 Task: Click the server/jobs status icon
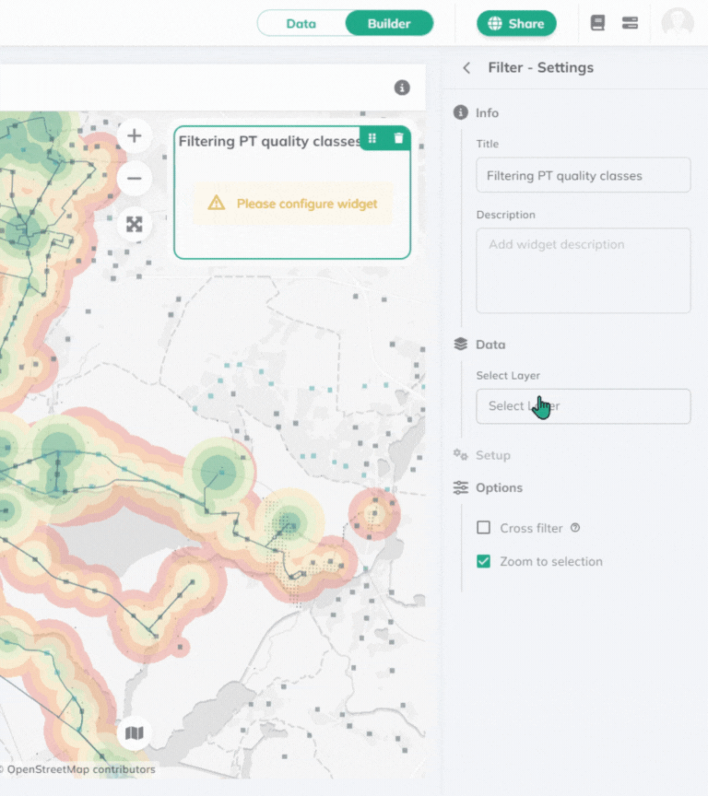click(630, 23)
